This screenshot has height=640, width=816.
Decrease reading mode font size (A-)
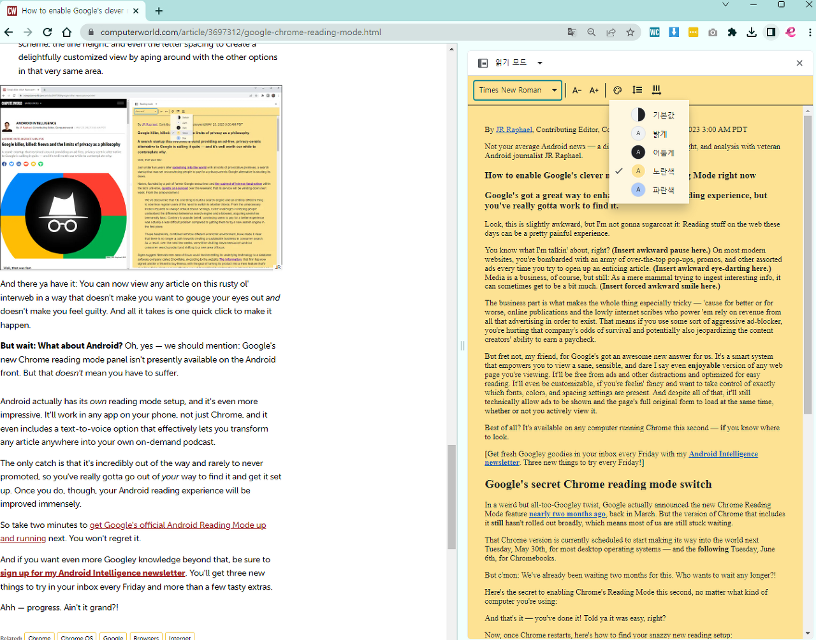coord(577,91)
